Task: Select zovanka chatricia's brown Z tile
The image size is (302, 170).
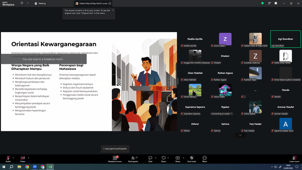Action: pyautogui.click(x=255, y=56)
